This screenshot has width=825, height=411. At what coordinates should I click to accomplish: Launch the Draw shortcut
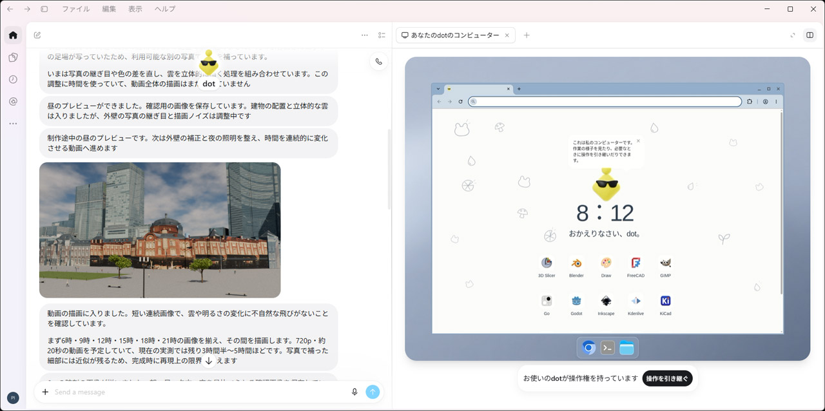pos(606,267)
